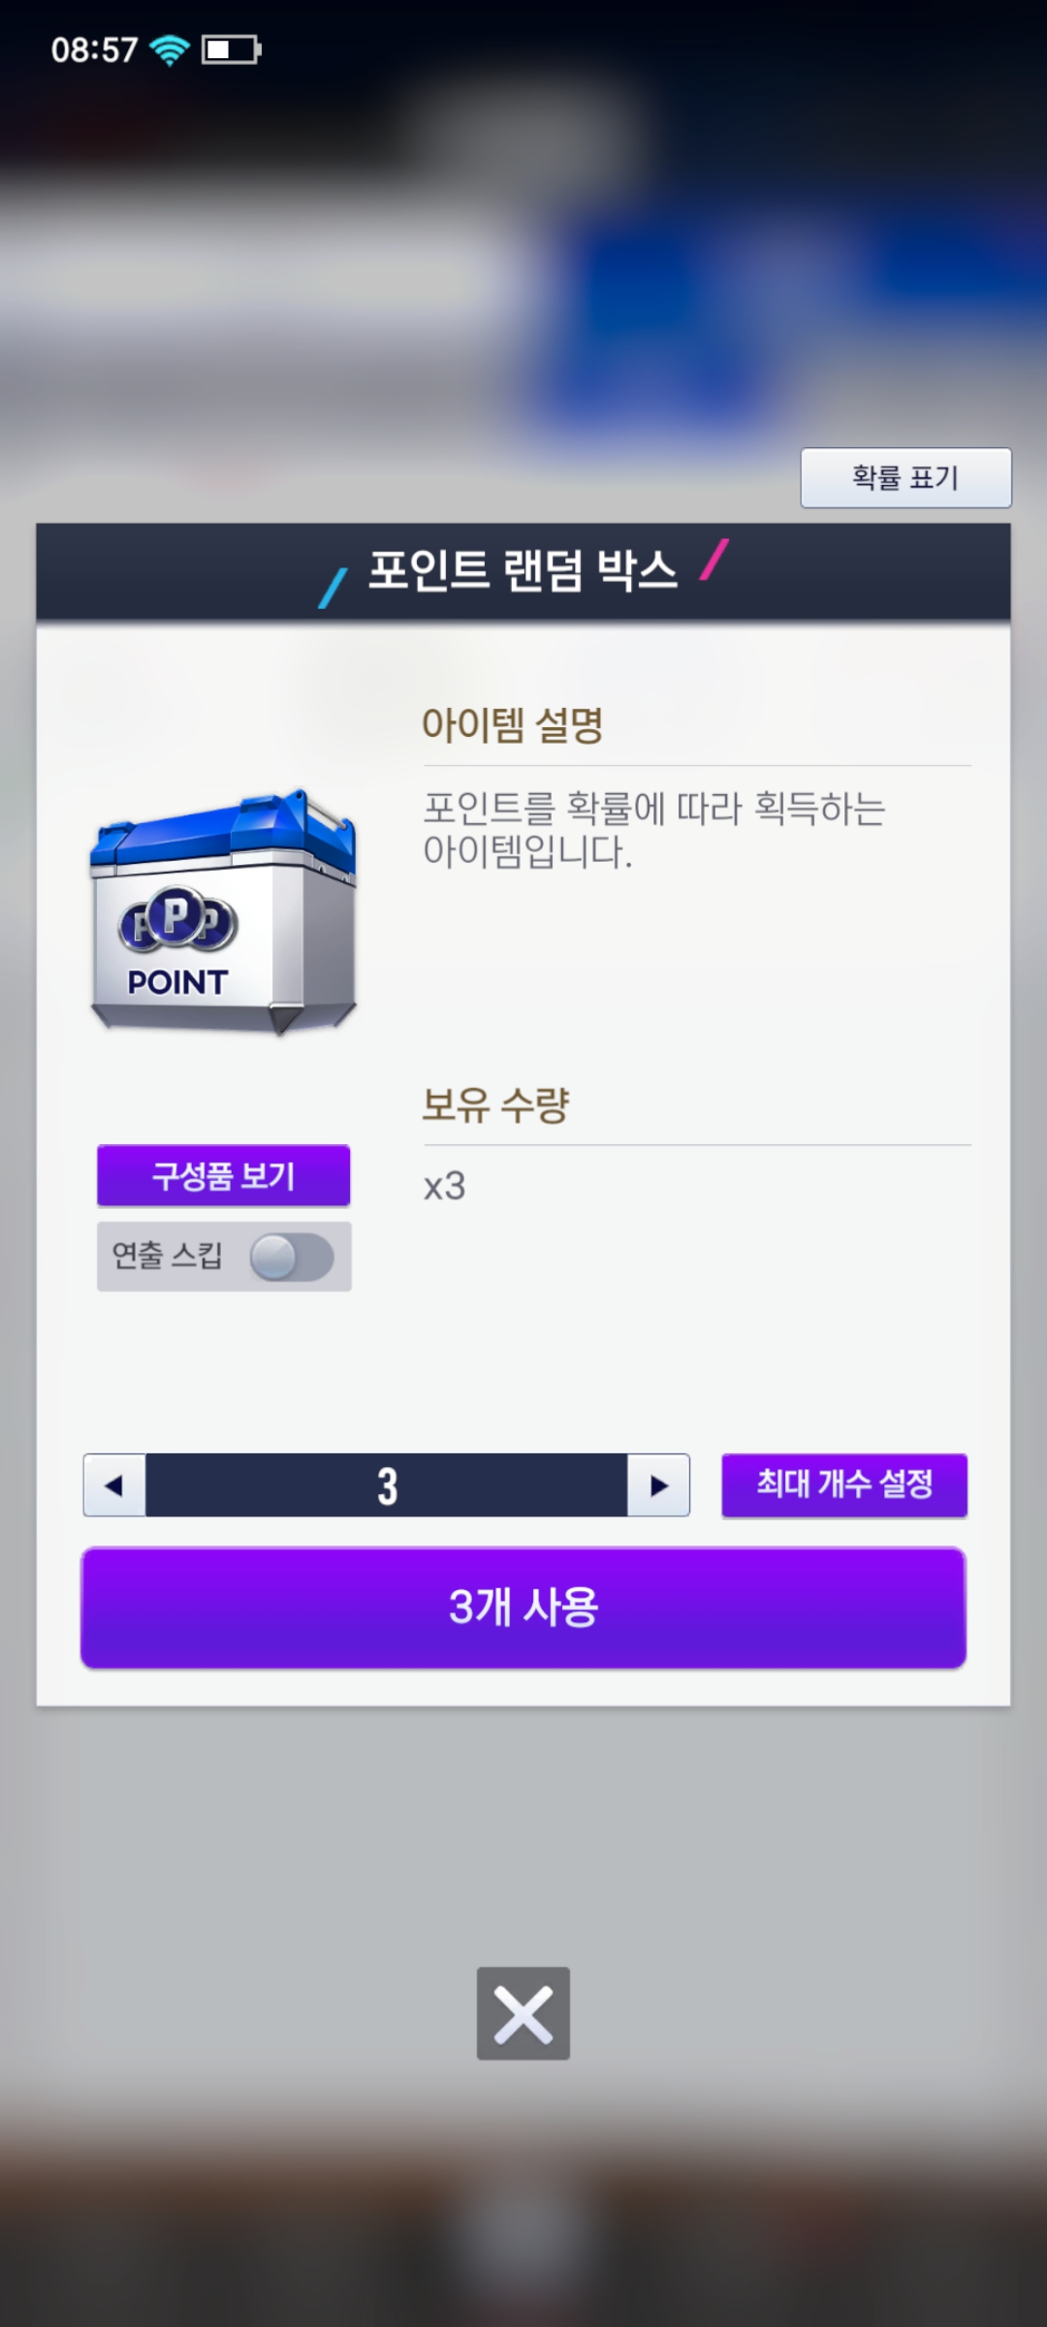Tap the 연출 스킵 label text

pos(168,1256)
